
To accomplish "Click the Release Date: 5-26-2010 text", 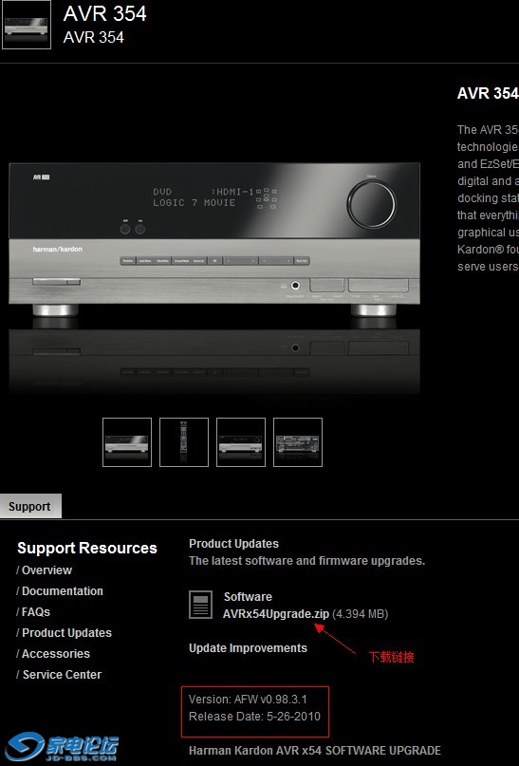I will click(x=254, y=717).
